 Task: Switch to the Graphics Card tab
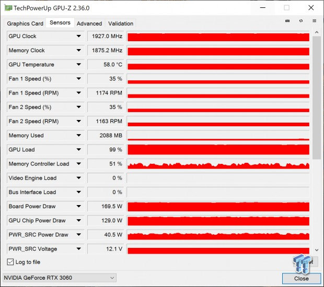(25, 23)
